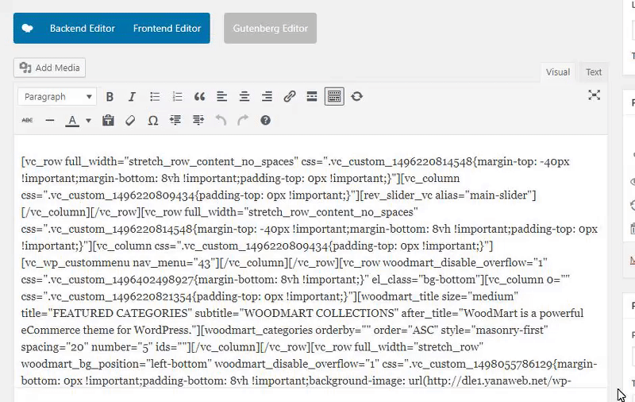Align text left

point(221,97)
